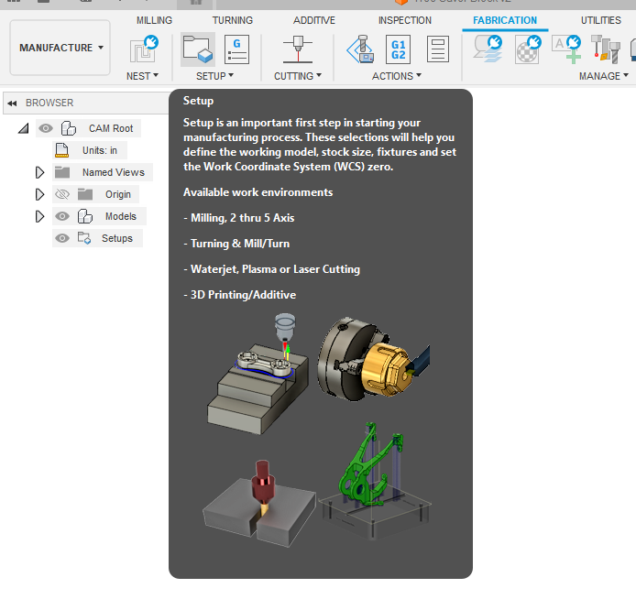This screenshot has height=610, width=636.
Task: Click the Simulate action icon
Action: (x=360, y=49)
